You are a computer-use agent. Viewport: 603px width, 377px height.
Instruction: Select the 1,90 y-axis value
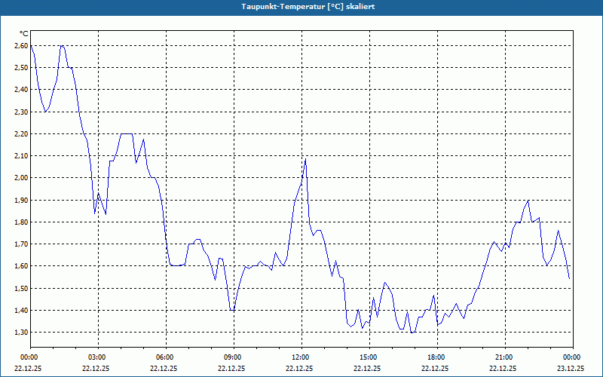tap(21, 200)
